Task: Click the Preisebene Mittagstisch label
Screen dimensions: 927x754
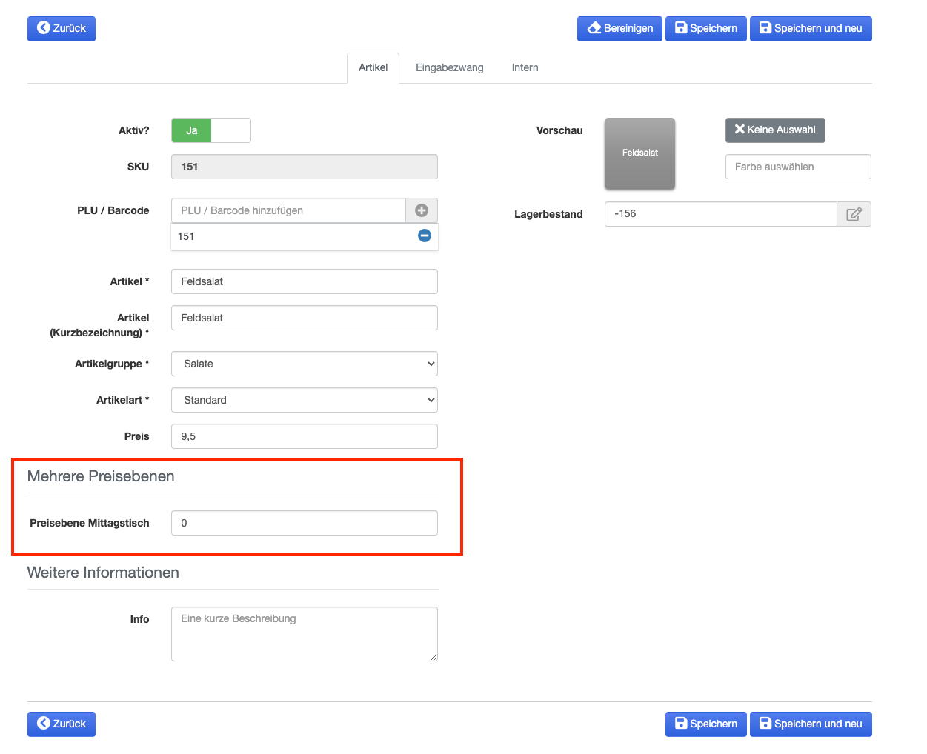Action: pos(90,523)
